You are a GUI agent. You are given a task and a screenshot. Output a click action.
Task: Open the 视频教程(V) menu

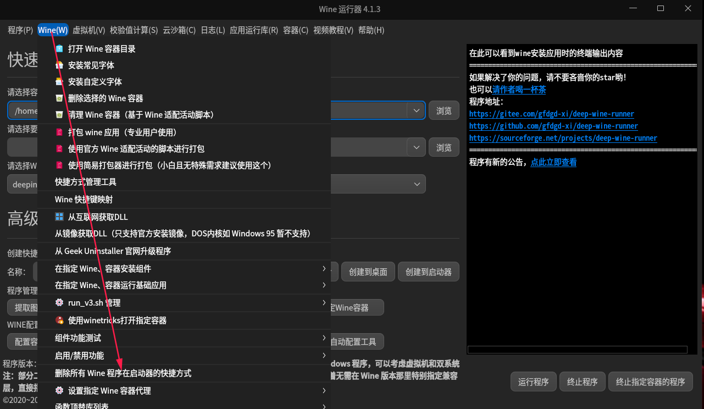coord(333,30)
